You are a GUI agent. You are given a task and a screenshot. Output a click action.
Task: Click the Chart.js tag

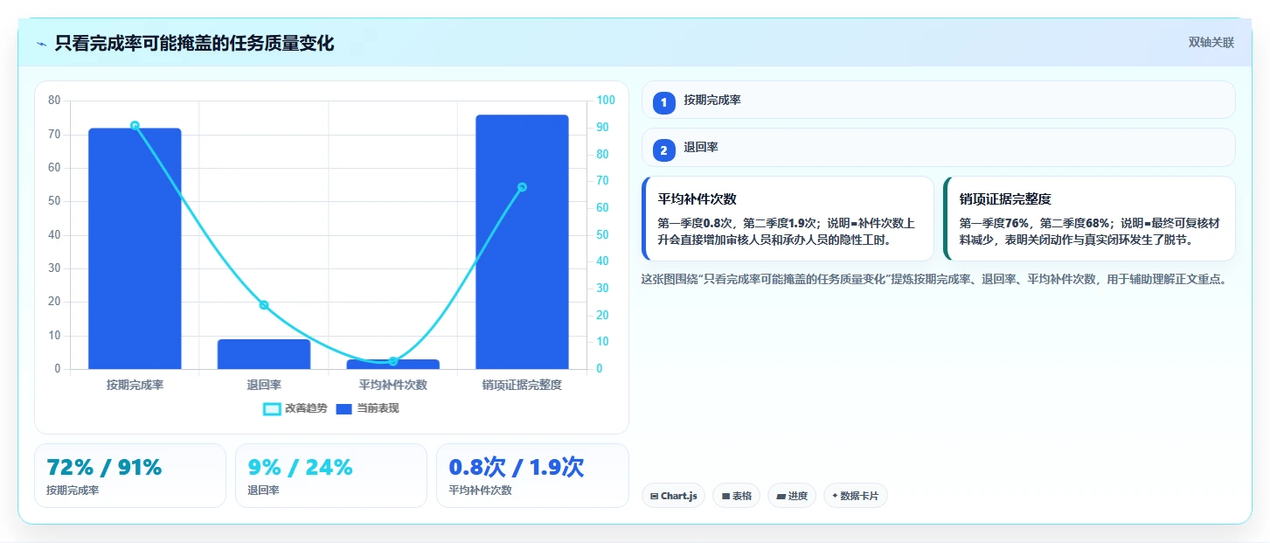(x=673, y=496)
